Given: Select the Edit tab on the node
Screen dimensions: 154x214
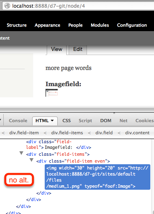Looking at the screenshot, I should coord(78,49).
